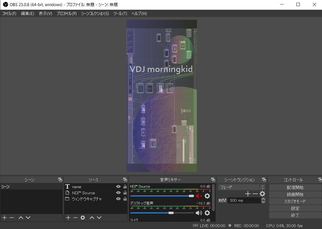The height and width of the screenshot is (229, 322).
Task: Move source down in list
Action: (99, 218)
